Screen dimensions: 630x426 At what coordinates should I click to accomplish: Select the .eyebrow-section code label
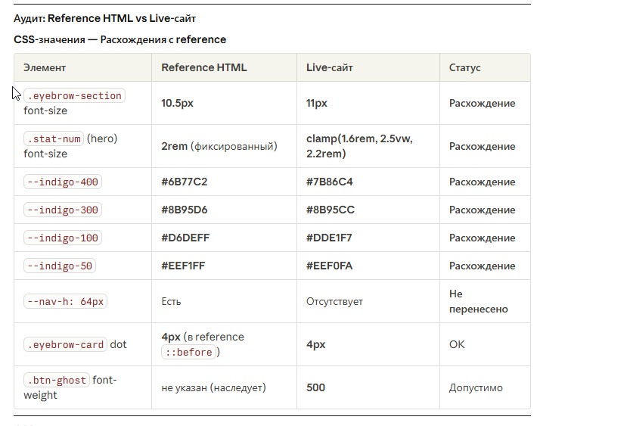click(x=74, y=96)
